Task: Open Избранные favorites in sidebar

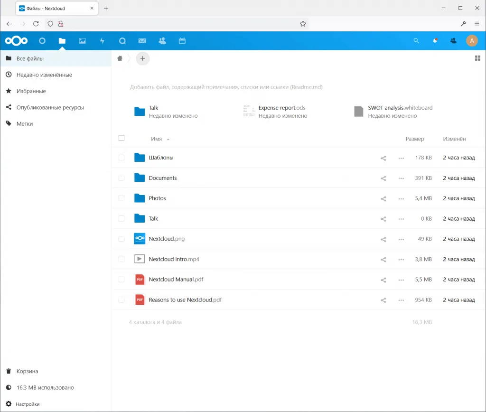Action: click(x=56, y=91)
